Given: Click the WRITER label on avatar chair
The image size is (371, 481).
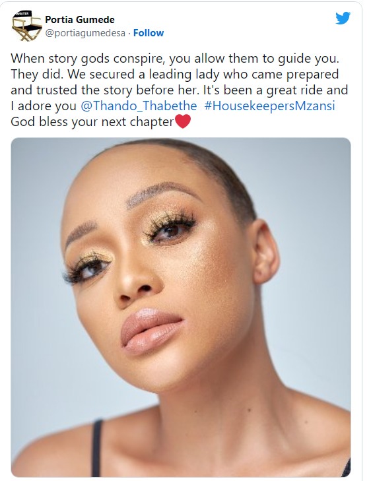Looking at the screenshot, I should pyautogui.click(x=22, y=14).
